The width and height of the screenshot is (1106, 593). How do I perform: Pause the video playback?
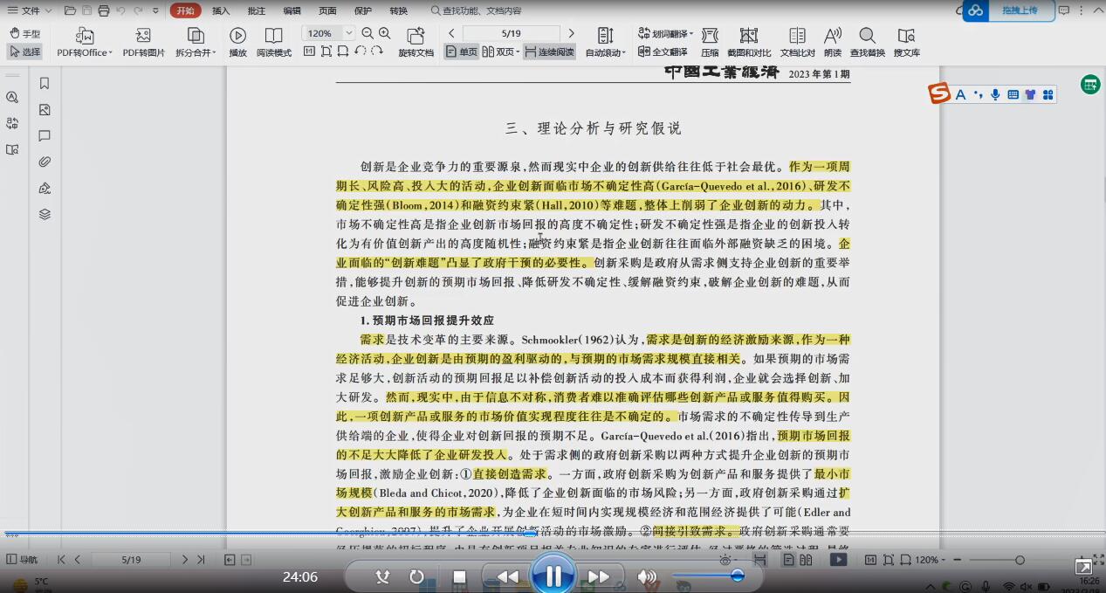point(553,576)
